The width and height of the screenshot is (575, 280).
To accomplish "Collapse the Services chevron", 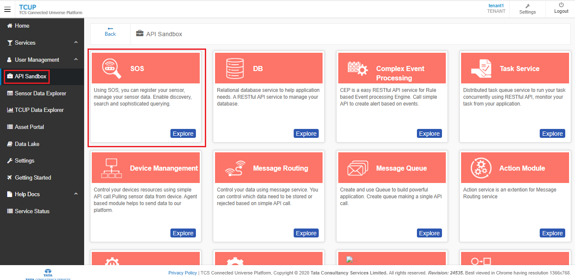I will click(x=76, y=43).
